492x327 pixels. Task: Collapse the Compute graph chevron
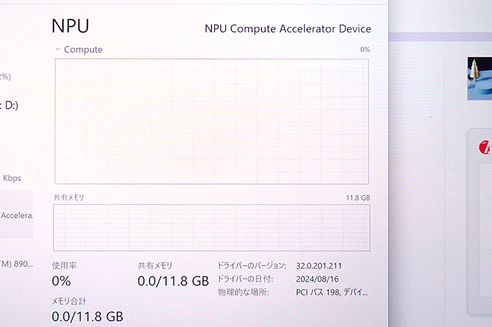58,49
